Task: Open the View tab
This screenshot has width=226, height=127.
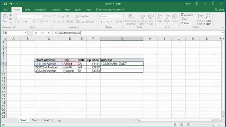Action: [x=89, y=10]
